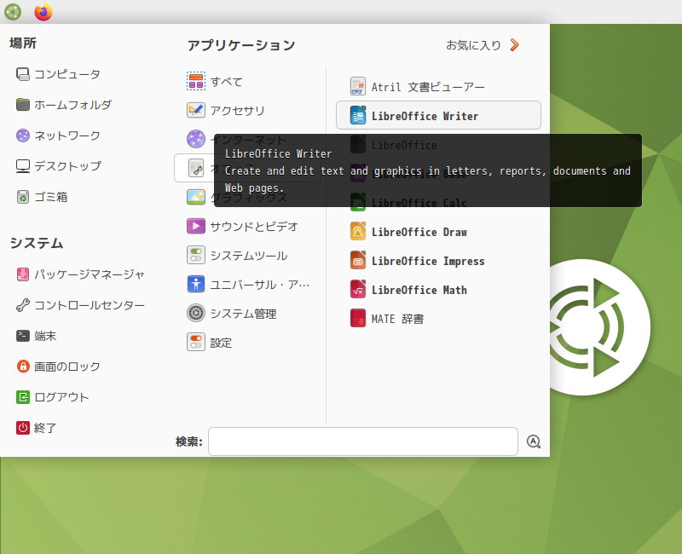Open the デスクトップ location
682x554 pixels.
pyautogui.click(x=59, y=166)
